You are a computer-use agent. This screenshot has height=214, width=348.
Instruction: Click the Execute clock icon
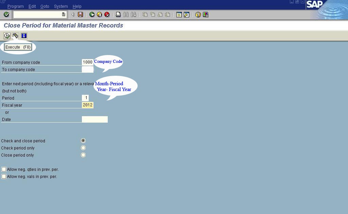coord(7,36)
